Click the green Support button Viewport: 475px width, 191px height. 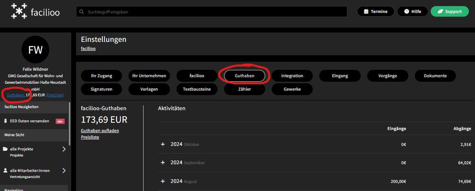point(449,11)
